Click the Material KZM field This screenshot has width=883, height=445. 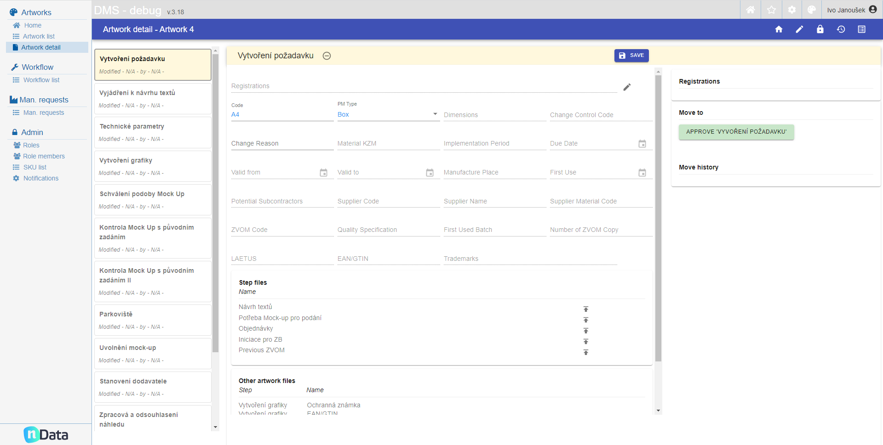(388, 143)
